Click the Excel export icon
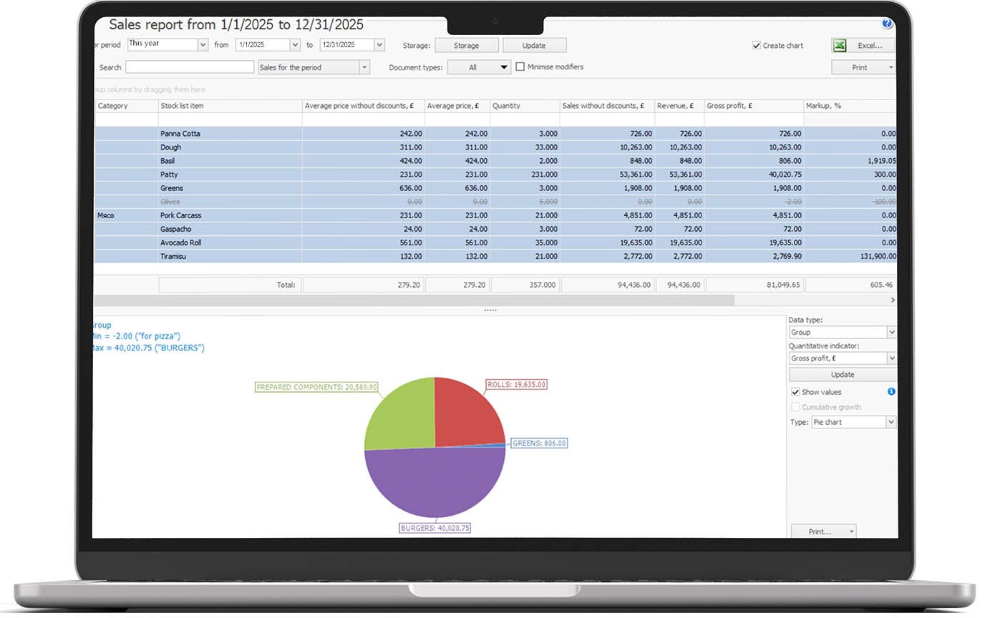Viewport: 990px width, 618px height. pos(838,45)
